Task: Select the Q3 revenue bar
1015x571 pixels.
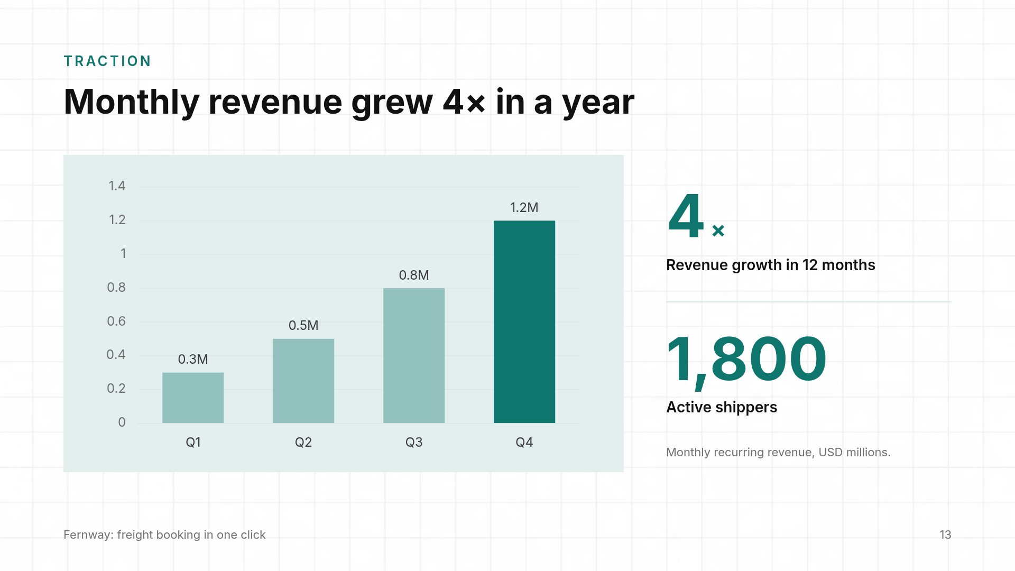Action: click(x=414, y=355)
